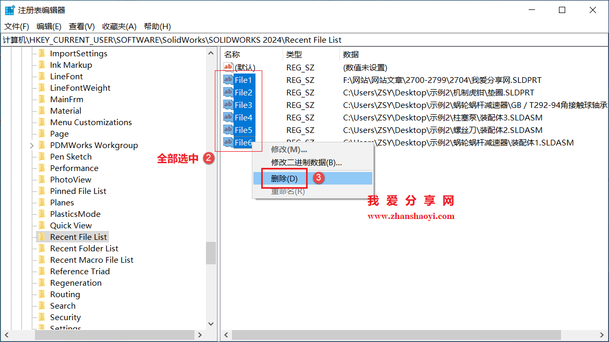Image resolution: width=609 pixels, height=342 pixels.
Task: Click the tree pane scroll down arrow
Action: [211, 324]
